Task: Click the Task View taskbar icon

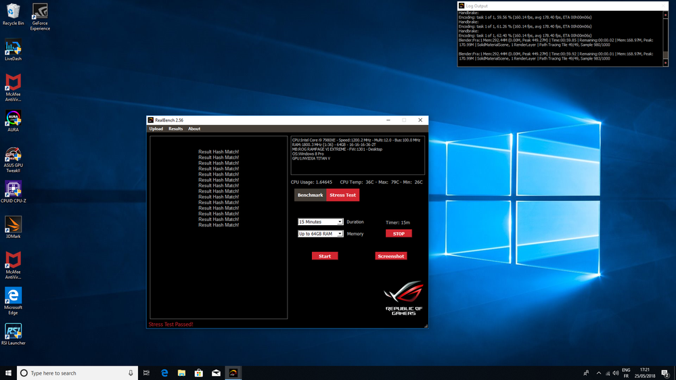Action: point(147,373)
